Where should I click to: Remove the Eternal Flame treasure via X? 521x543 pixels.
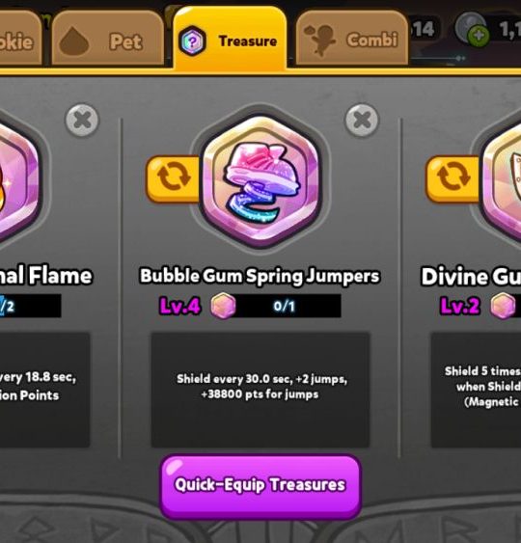(x=82, y=120)
